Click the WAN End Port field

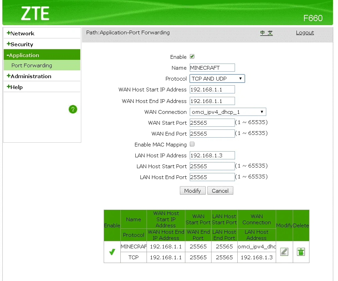click(212, 134)
